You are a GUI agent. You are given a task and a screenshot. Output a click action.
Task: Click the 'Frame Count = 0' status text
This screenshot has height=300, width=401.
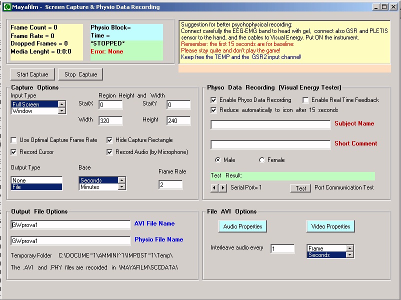[34, 27]
